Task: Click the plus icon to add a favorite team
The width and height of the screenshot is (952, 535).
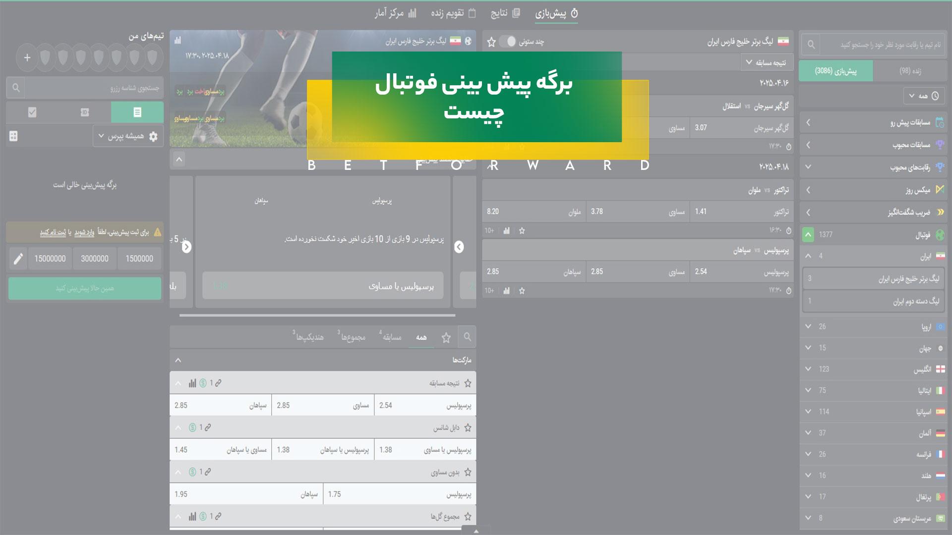Action: click(x=27, y=57)
